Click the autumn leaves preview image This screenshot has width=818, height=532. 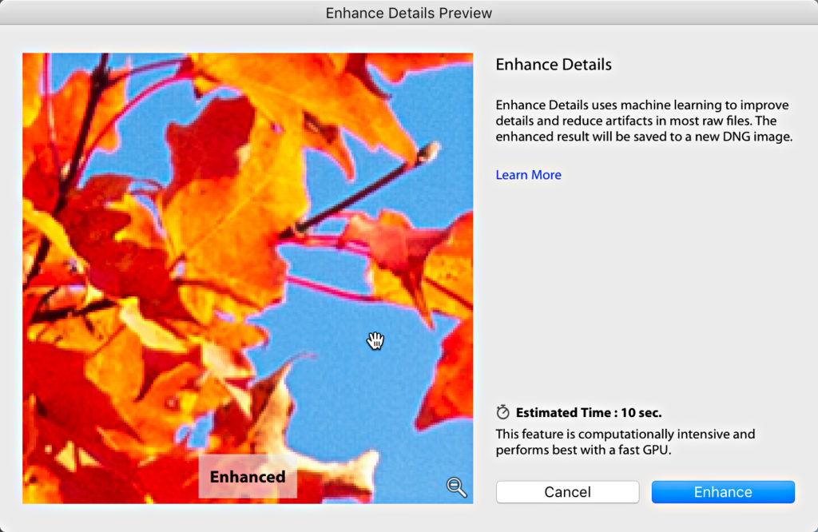(248, 278)
